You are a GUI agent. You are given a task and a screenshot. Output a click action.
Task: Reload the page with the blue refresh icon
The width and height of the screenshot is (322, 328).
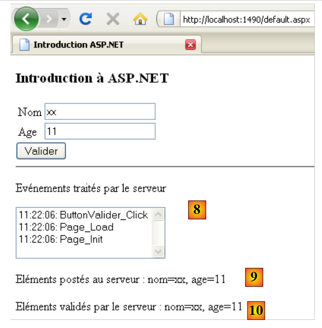[x=85, y=19]
